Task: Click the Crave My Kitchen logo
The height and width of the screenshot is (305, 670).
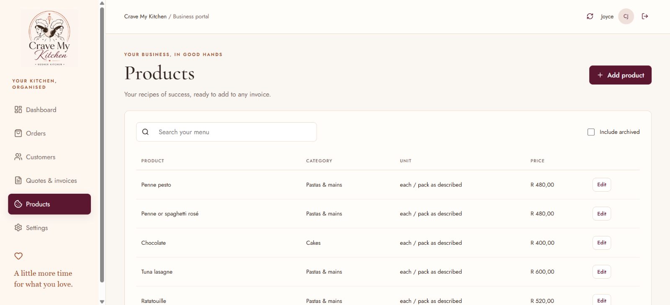Action: 49,38
